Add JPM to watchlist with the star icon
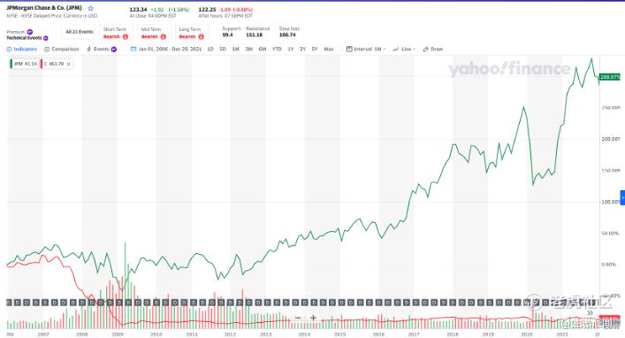 [90, 8]
